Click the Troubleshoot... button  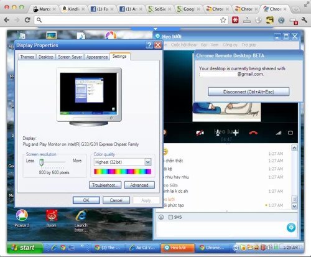[x=105, y=185]
